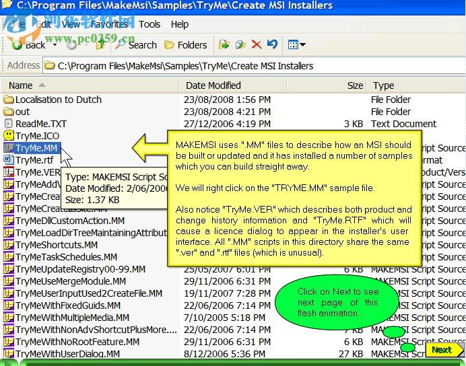Click the blue Undo arrow icon
The height and width of the screenshot is (366, 466).
pos(272,44)
